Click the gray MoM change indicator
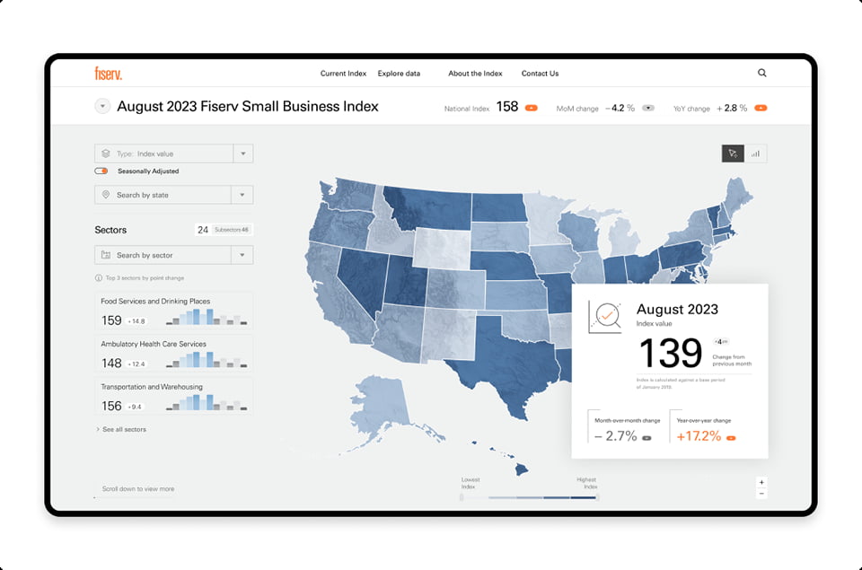862x570 pixels. pyautogui.click(x=648, y=108)
